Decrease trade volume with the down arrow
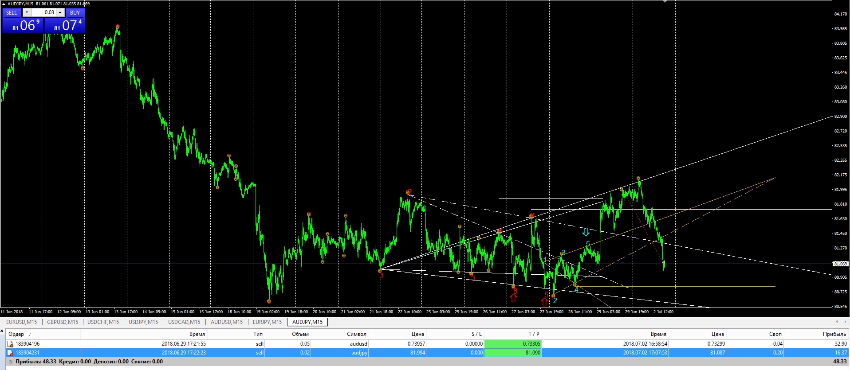The width and height of the screenshot is (850, 370). coord(27,12)
